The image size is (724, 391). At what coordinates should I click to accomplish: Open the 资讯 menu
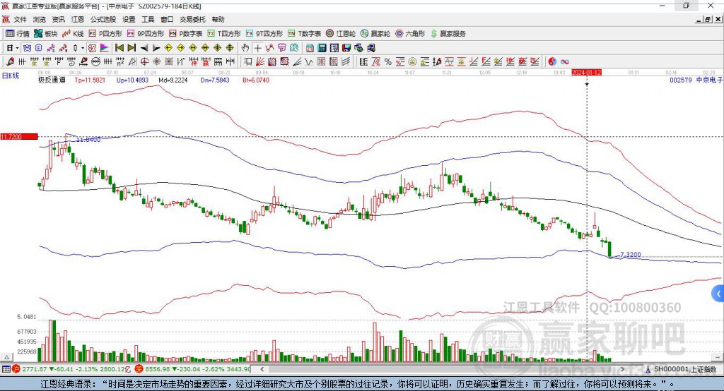pos(59,19)
